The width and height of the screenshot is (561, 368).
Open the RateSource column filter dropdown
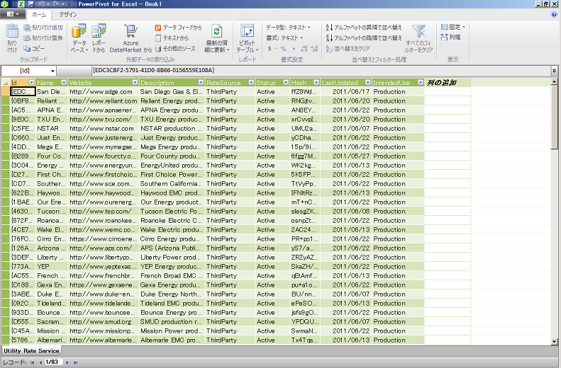[x=251, y=83]
